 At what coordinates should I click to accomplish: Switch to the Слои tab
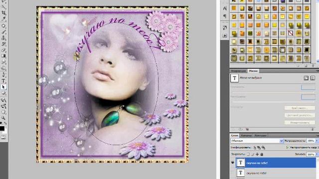tap(235, 135)
